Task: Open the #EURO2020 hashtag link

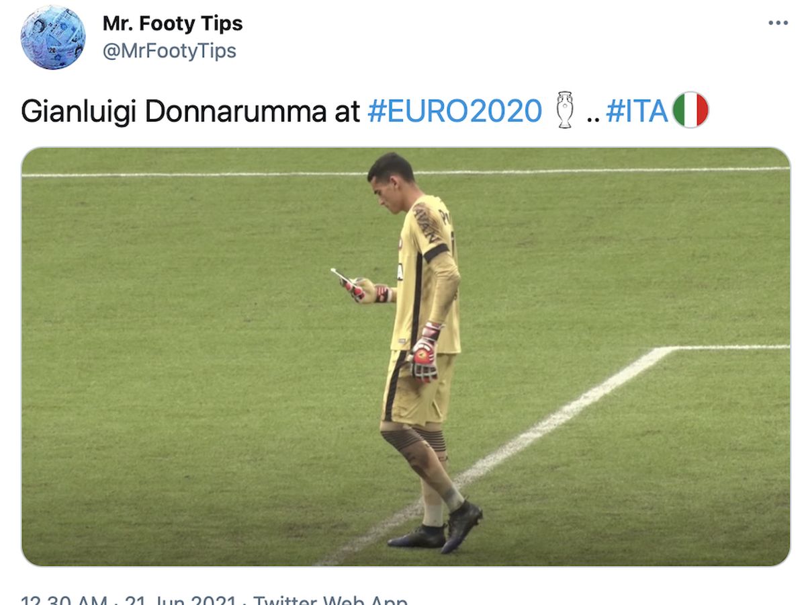Action: tap(455, 111)
